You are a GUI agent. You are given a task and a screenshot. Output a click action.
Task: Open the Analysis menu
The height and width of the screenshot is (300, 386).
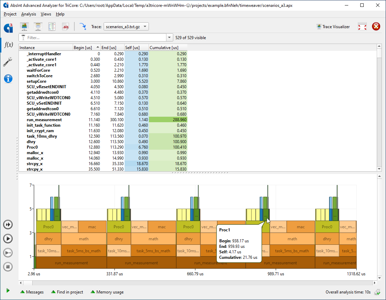(28, 14)
